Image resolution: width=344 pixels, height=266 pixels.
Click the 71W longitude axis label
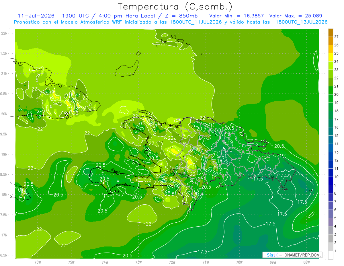click(206, 262)
